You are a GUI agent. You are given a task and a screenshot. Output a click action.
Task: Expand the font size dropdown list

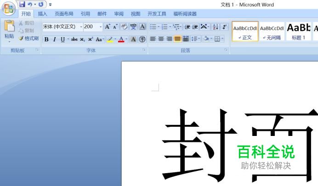pyautogui.click(x=101, y=27)
